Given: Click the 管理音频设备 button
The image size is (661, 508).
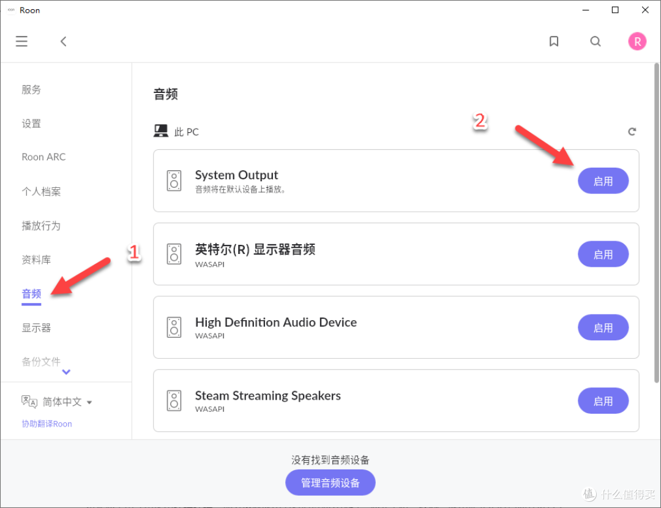Looking at the screenshot, I should (330, 482).
